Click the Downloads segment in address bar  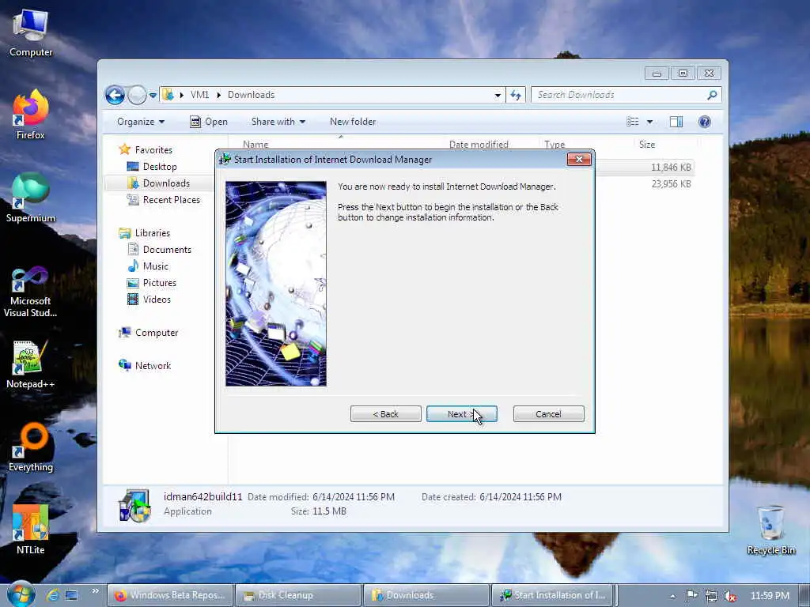pos(251,95)
